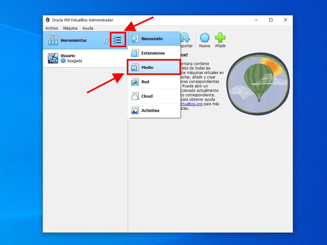Open the Ayuda menu
Image resolution: width=327 pixels, height=245 pixels.
(88, 28)
